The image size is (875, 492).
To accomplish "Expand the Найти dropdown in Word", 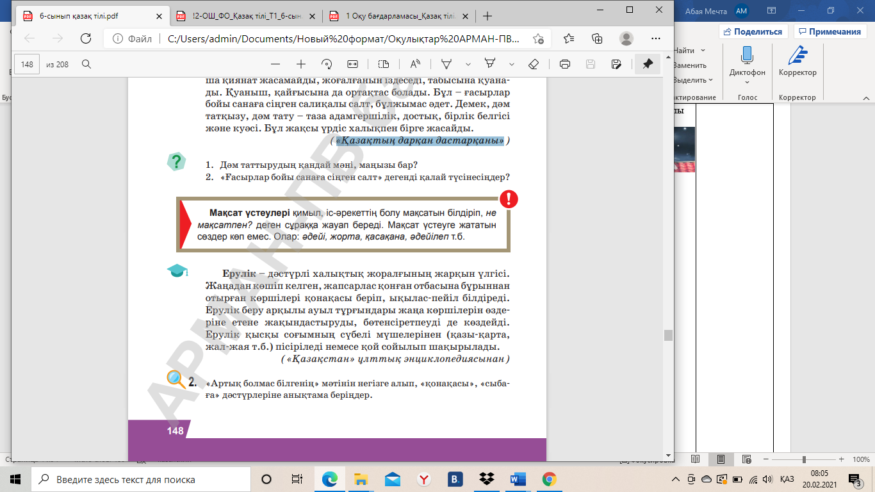I will click(x=703, y=50).
